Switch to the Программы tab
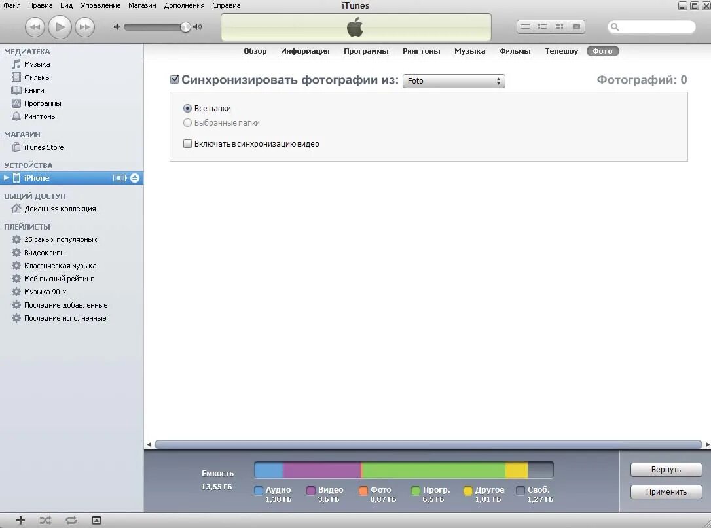The width and height of the screenshot is (711, 528). [x=366, y=51]
